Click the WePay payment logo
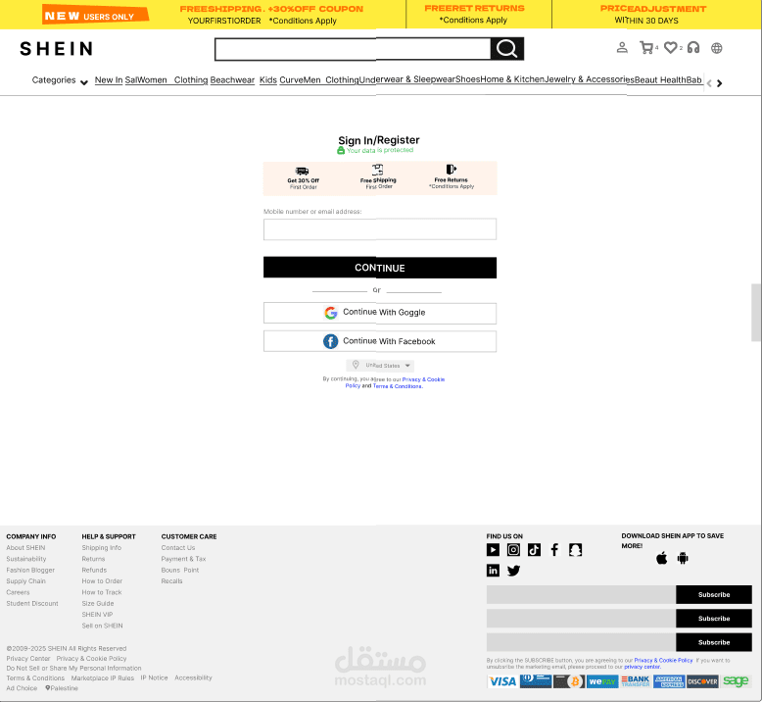The image size is (762, 702). click(602, 681)
